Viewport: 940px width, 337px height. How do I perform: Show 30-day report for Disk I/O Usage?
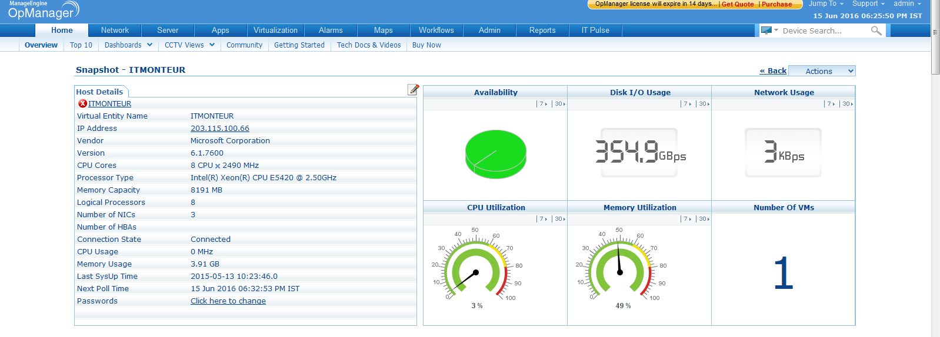click(x=703, y=104)
